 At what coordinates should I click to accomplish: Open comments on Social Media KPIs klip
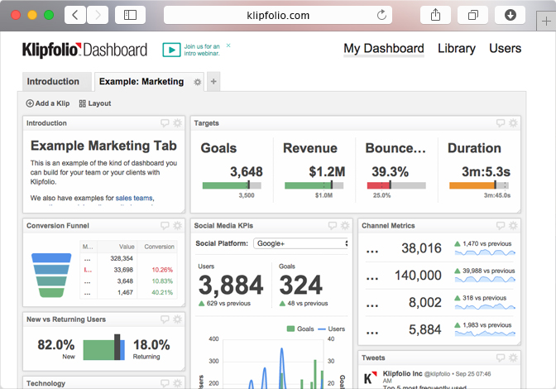point(333,225)
